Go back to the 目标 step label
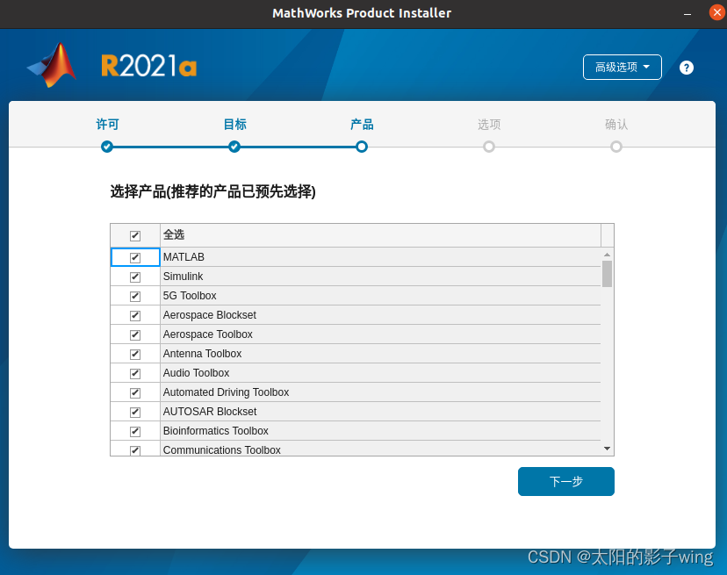 [x=234, y=125]
